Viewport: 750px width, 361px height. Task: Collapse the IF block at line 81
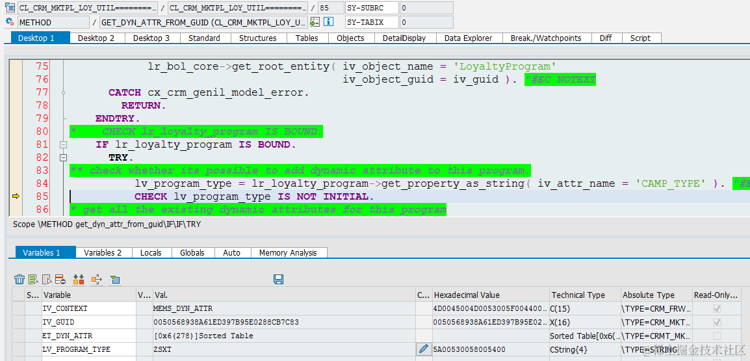tap(62, 144)
